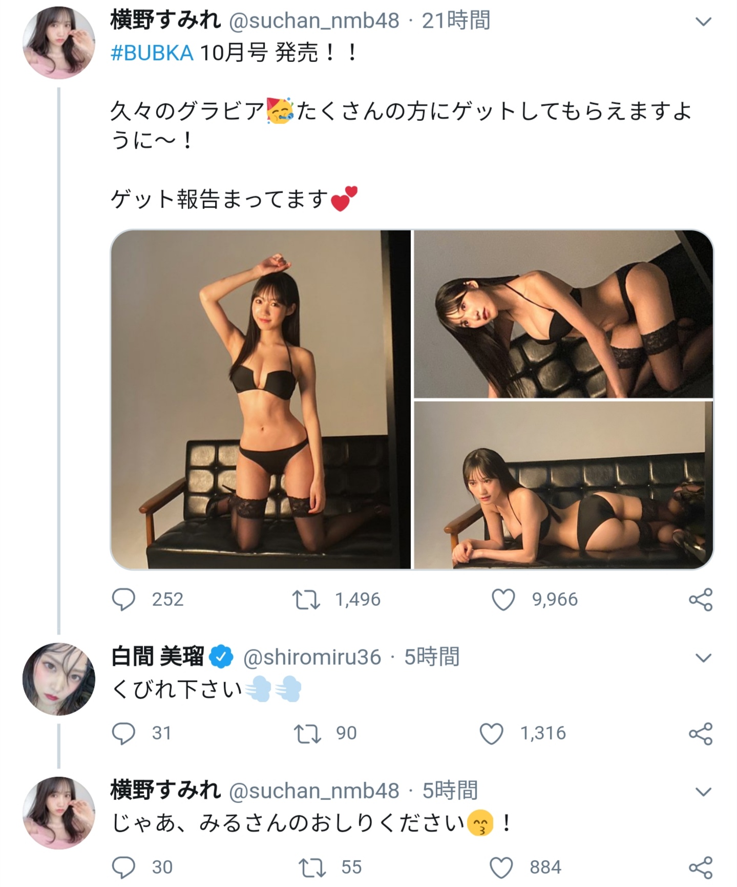
Task: Reply to the BUBKA 10月号 tweet
Action: (123, 599)
